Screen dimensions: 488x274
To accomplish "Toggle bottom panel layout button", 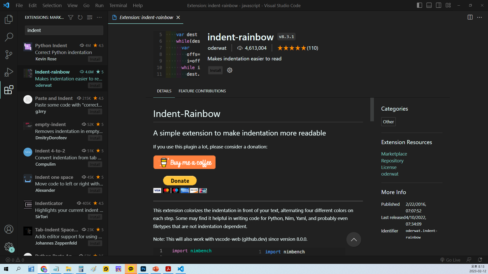I will [x=429, y=5].
